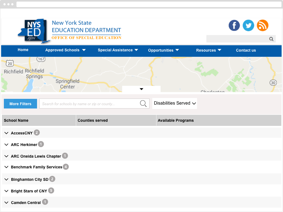This screenshot has width=283, height=212.
Task: Open the Disabilities Served dropdown
Action: coord(175,103)
